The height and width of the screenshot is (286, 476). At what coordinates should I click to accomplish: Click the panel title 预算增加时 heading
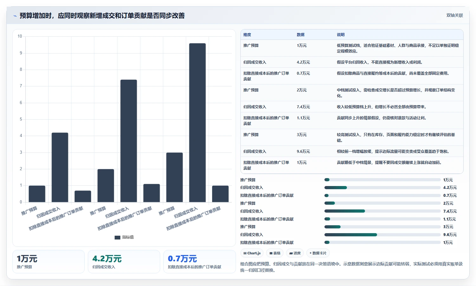click(x=102, y=16)
